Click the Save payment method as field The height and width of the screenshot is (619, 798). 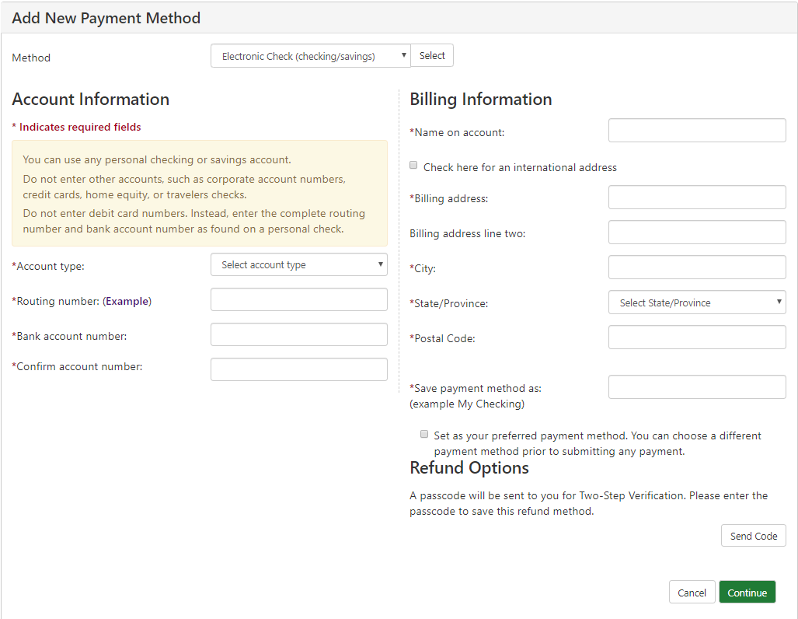[x=697, y=387]
